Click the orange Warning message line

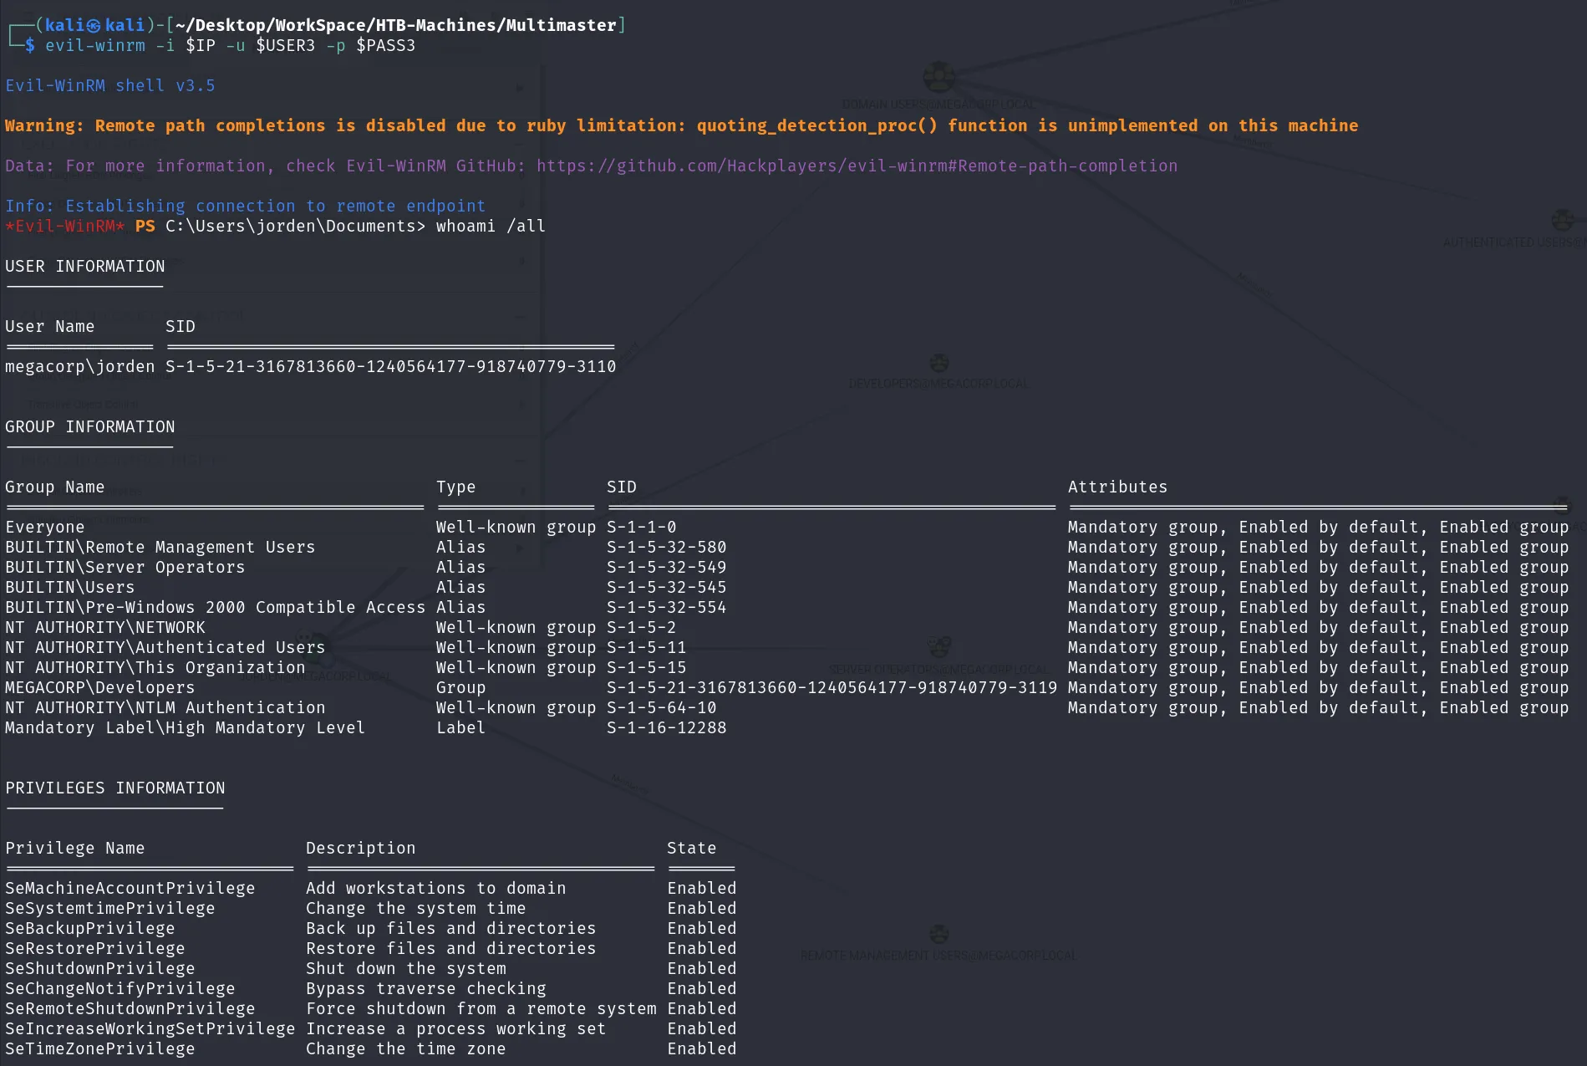coord(681,125)
